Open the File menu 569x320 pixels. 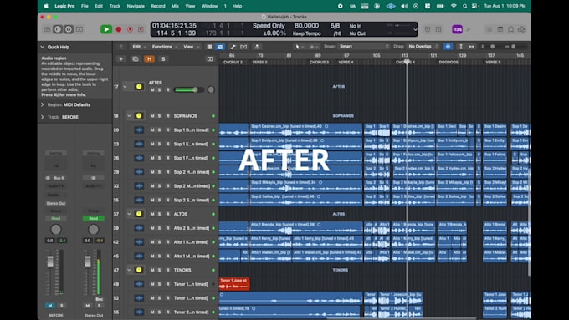[x=85, y=6]
